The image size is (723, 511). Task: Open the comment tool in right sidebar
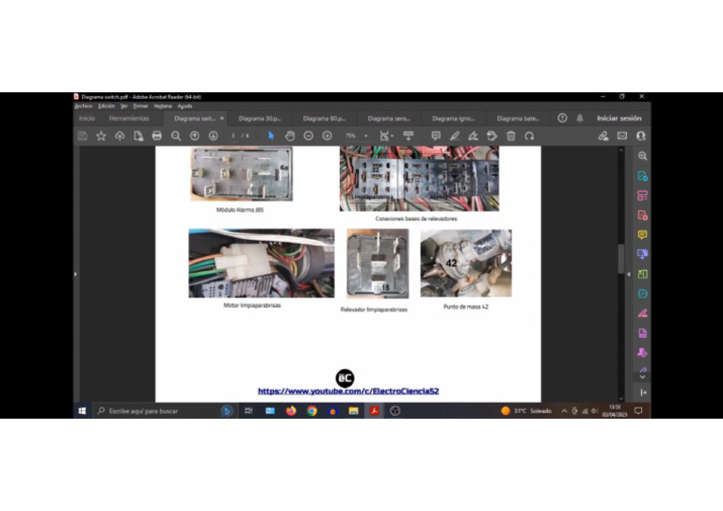point(642,234)
